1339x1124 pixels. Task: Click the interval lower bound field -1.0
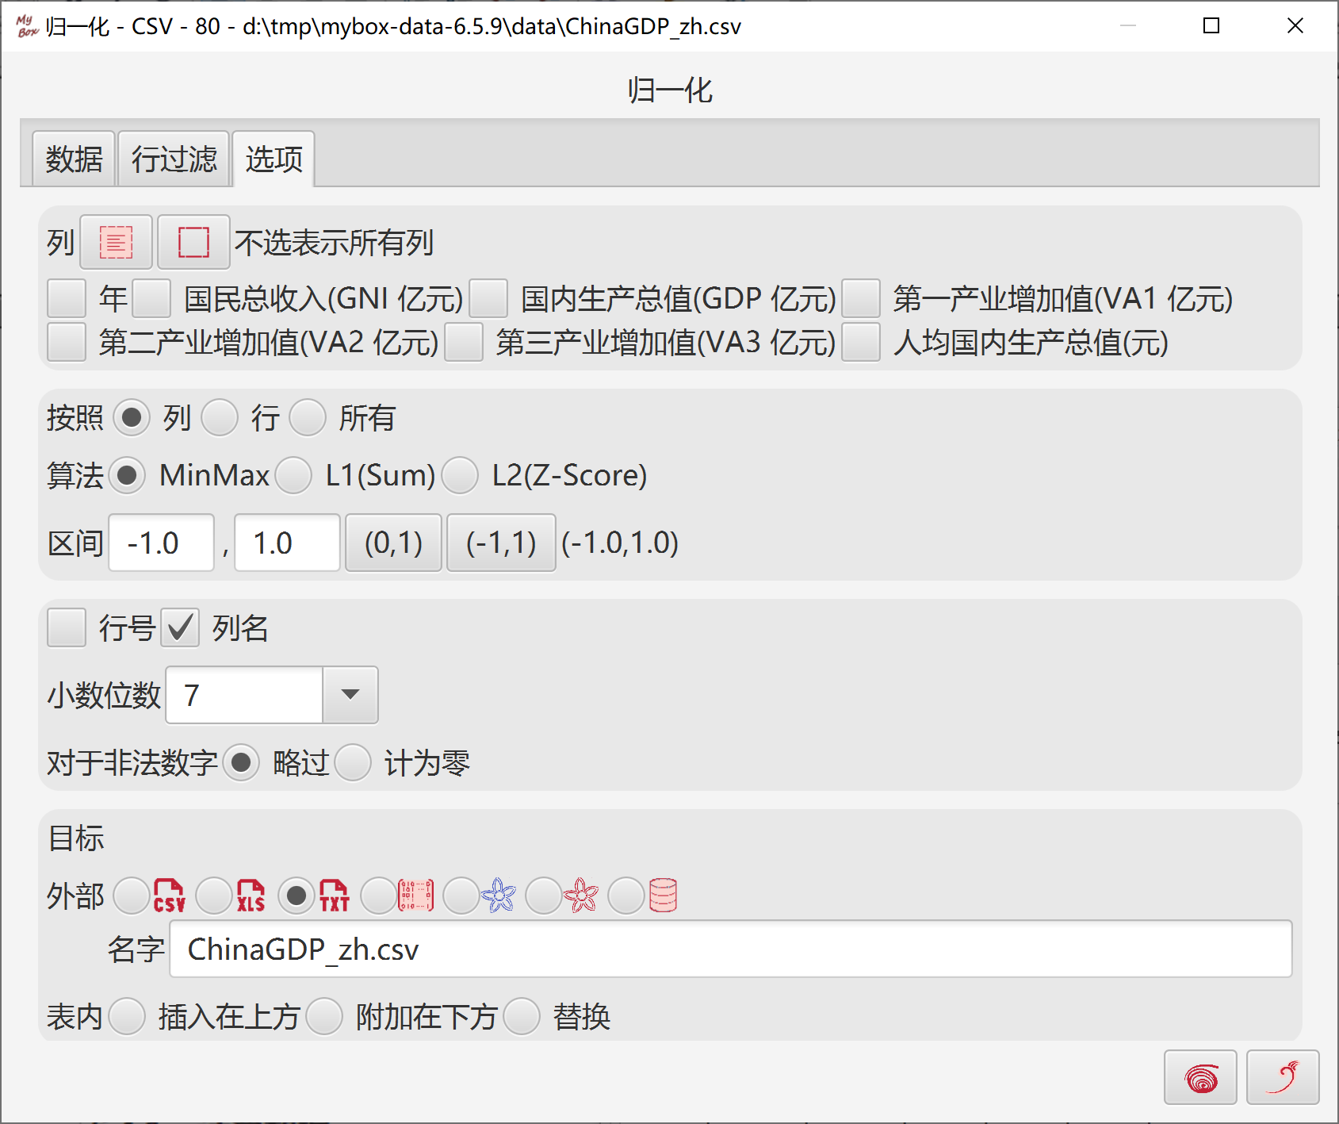pos(162,543)
